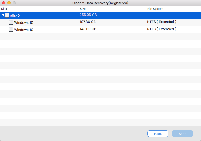Click the Disk column header
This screenshot has width=201, height=141.
coord(39,9)
